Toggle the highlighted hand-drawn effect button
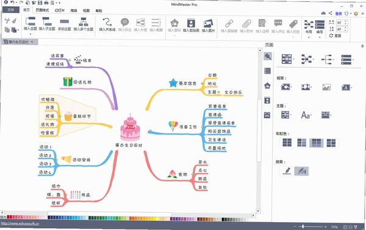366x230 pixels. [x=301, y=171]
